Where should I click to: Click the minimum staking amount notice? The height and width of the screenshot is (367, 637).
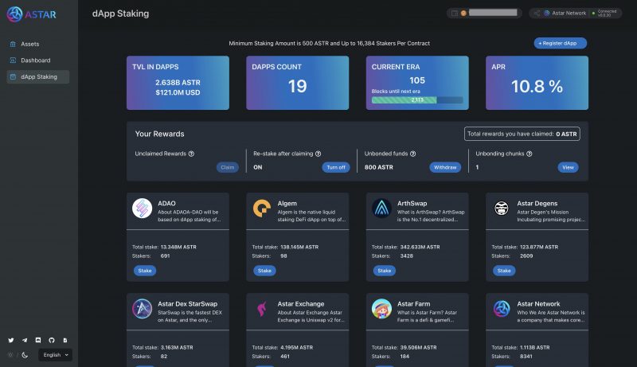tap(329, 44)
